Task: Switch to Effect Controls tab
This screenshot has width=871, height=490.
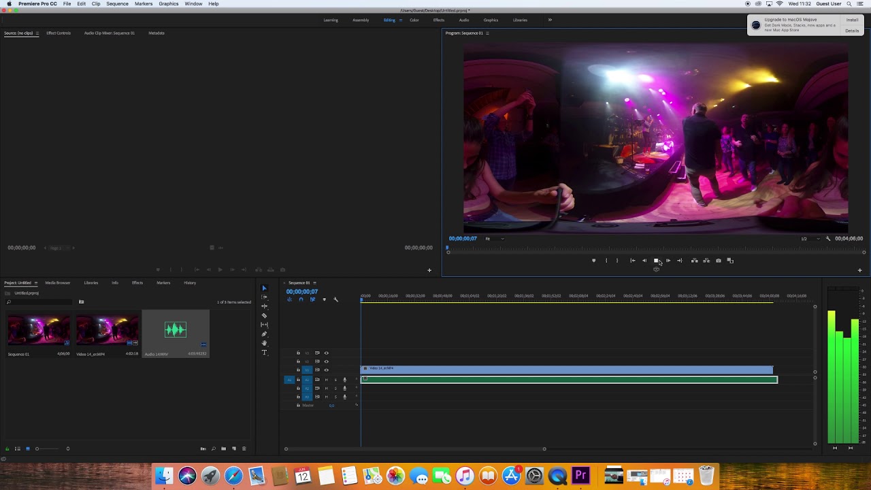Action: point(59,33)
